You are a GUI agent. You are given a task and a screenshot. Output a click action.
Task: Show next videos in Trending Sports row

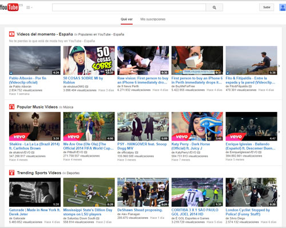point(279,196)
